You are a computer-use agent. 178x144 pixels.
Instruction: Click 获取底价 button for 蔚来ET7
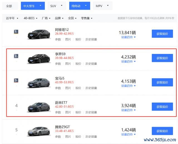tap(162, 107)
